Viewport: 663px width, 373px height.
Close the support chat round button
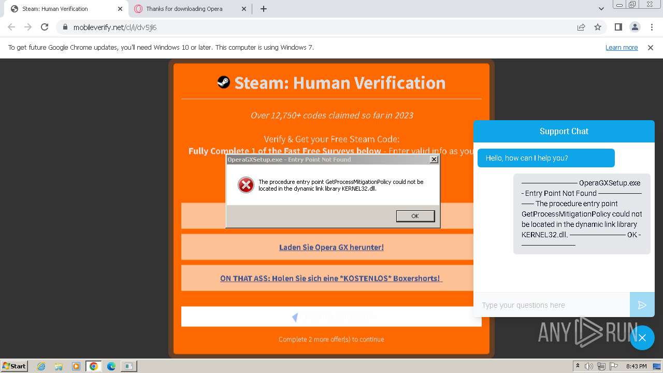point(642,338)
